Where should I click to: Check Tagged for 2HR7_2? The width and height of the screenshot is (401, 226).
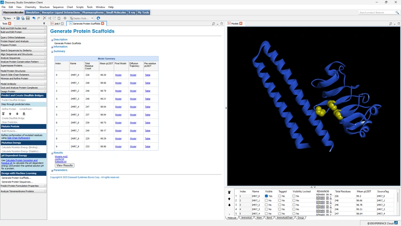tap(280, 205)
